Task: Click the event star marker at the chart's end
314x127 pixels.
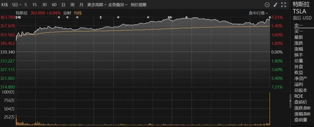Action: coord(270,17)
